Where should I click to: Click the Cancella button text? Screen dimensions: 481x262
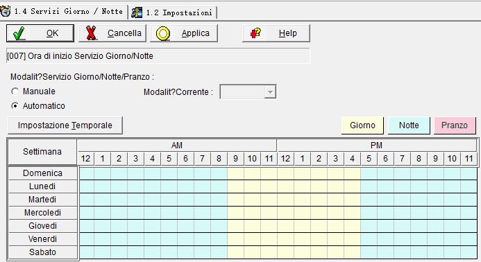[x=124, y=33]
